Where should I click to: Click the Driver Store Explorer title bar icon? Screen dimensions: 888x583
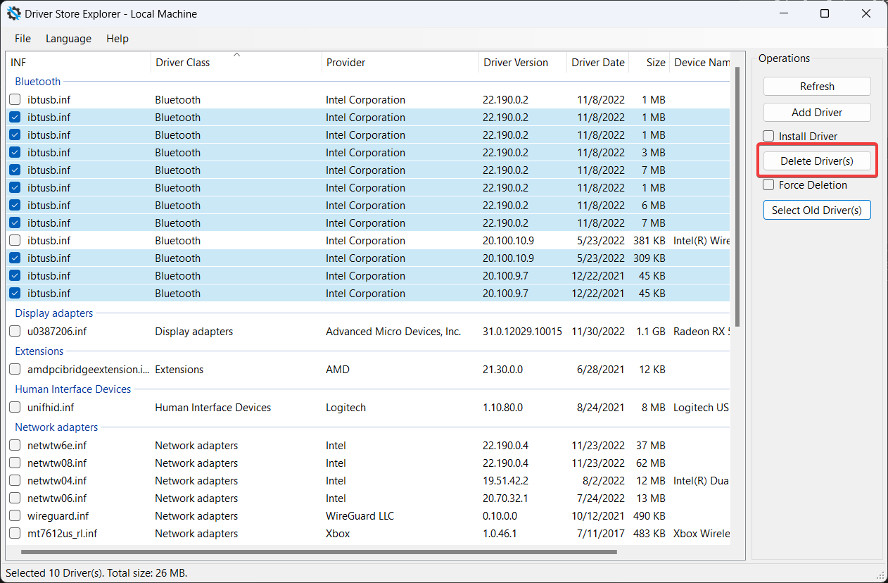point(13,13)
